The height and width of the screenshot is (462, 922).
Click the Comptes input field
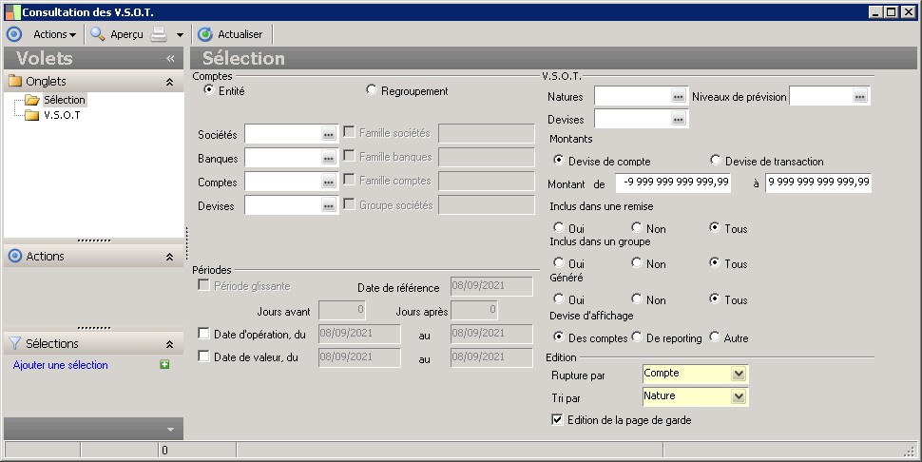pos(283,183)
